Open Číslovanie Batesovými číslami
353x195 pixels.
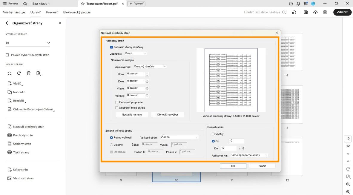(x=31, y=109)
